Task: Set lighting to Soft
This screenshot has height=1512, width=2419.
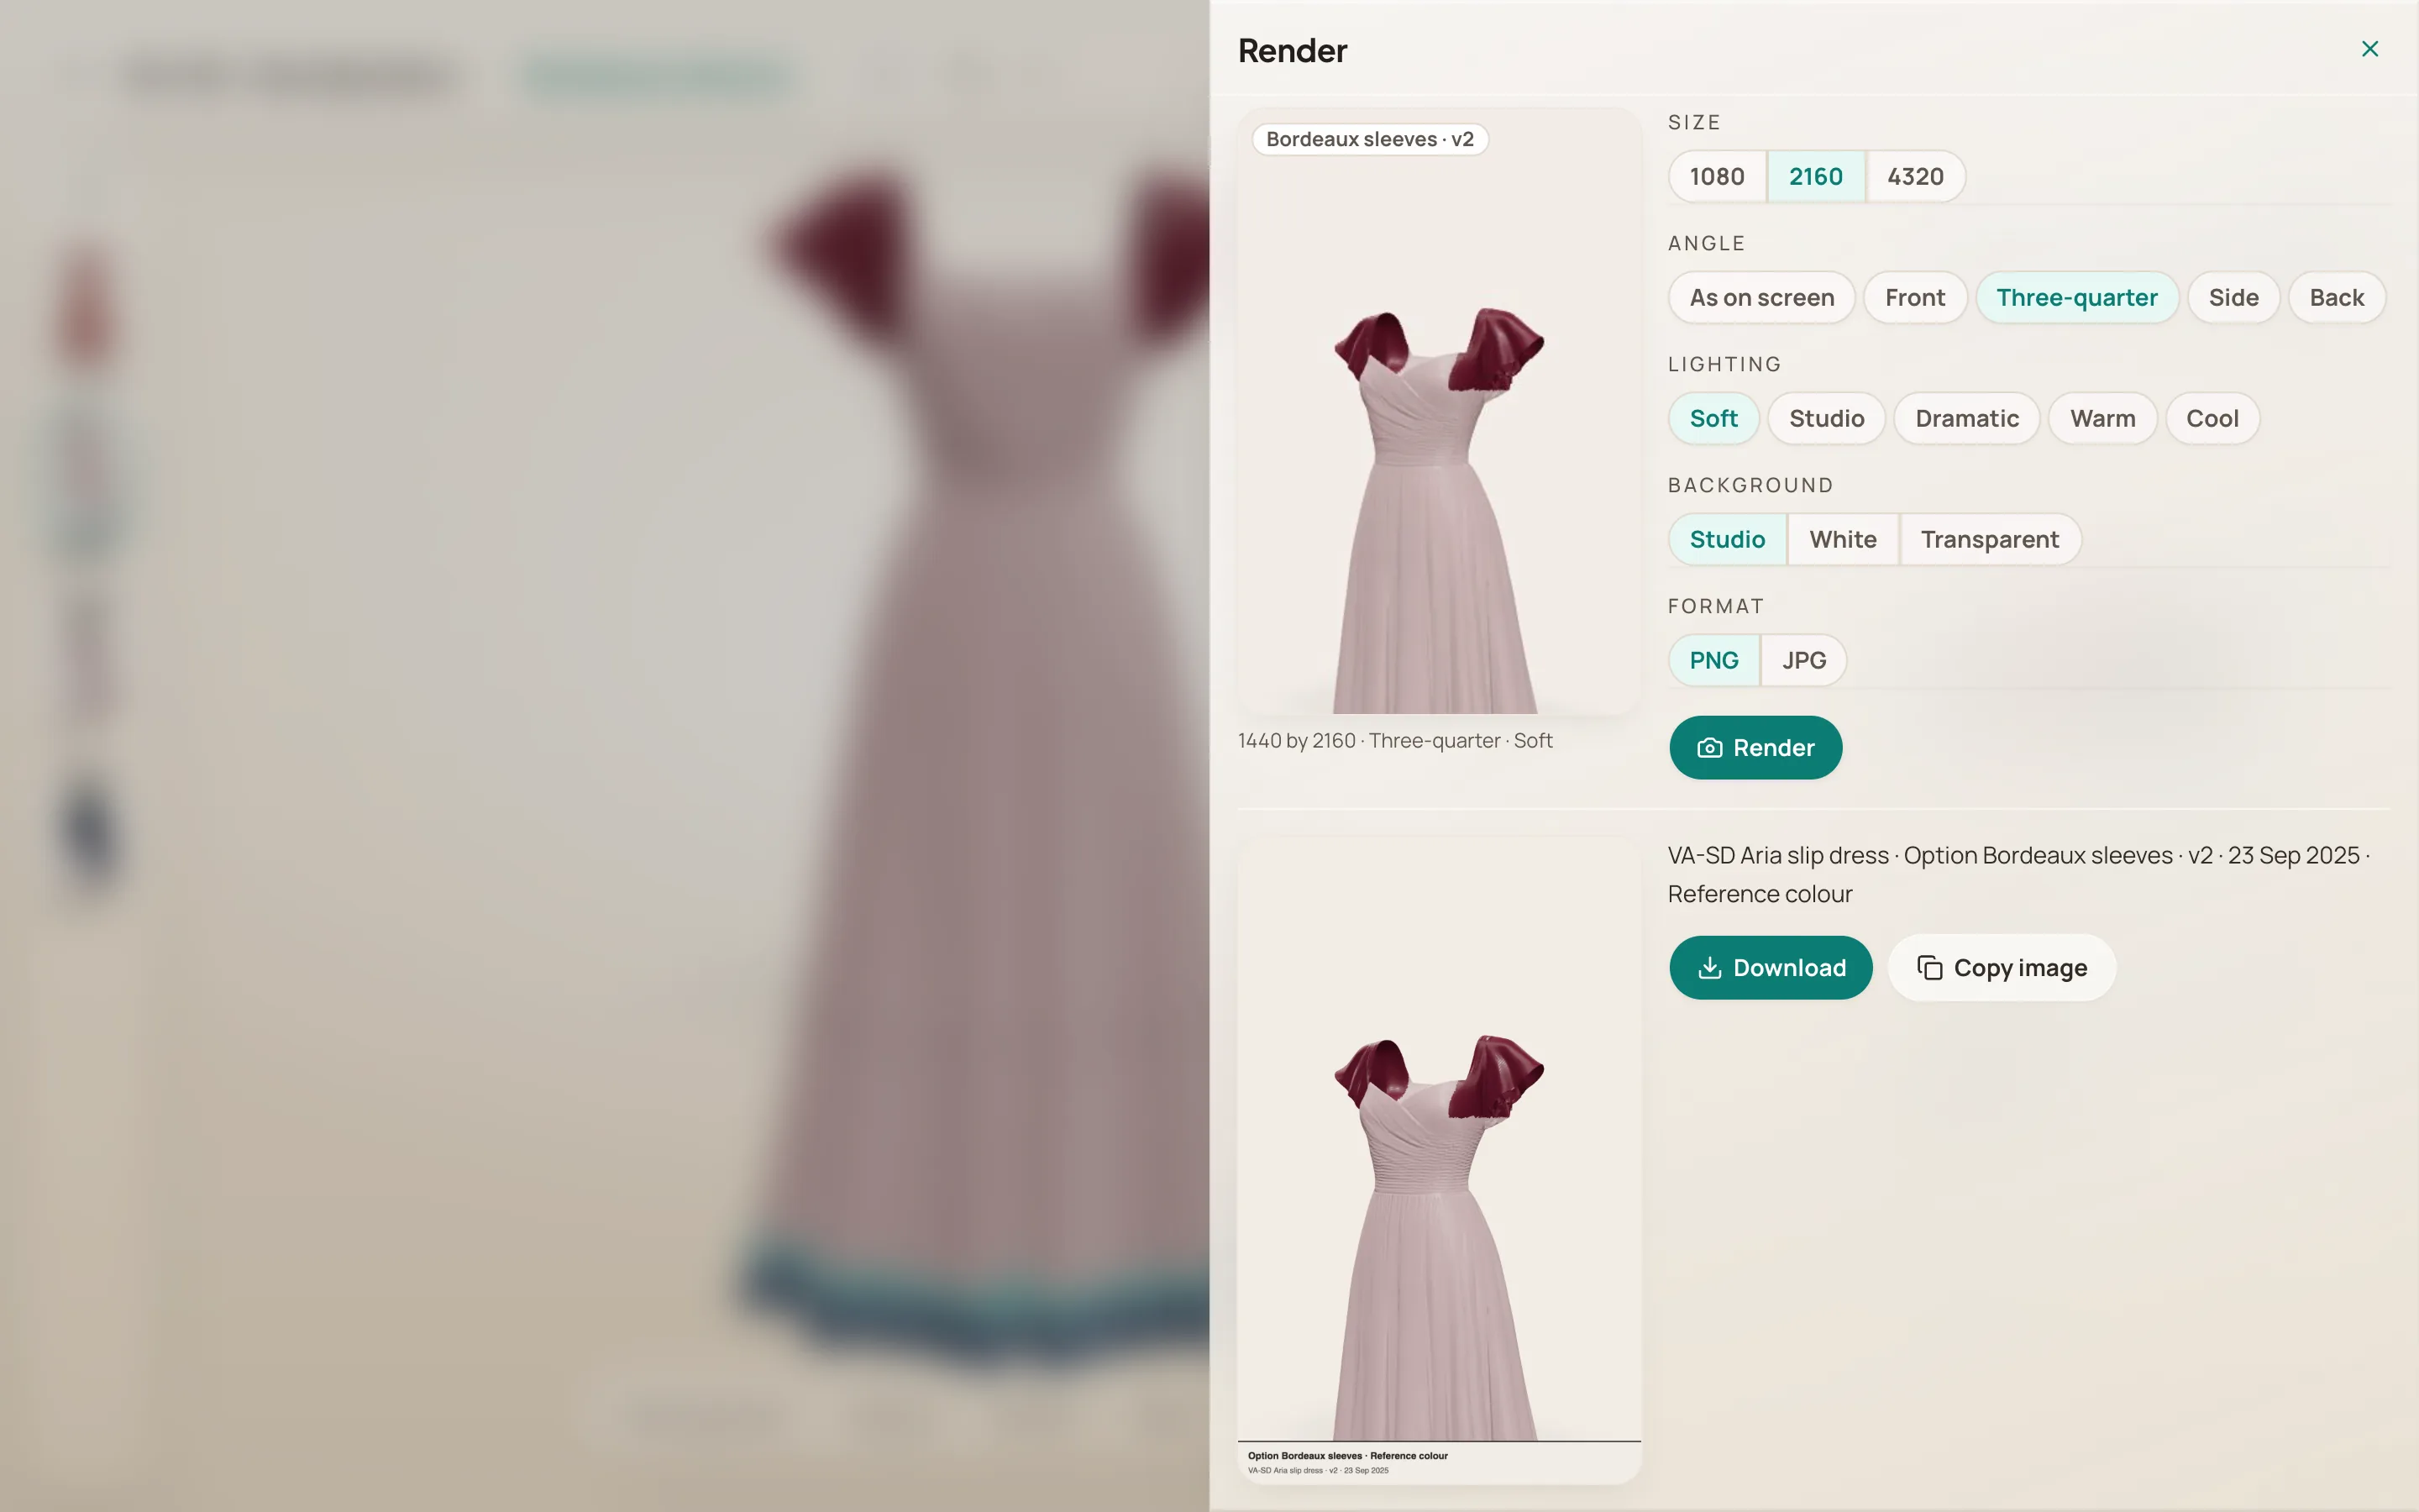Action: (1713, 419)
